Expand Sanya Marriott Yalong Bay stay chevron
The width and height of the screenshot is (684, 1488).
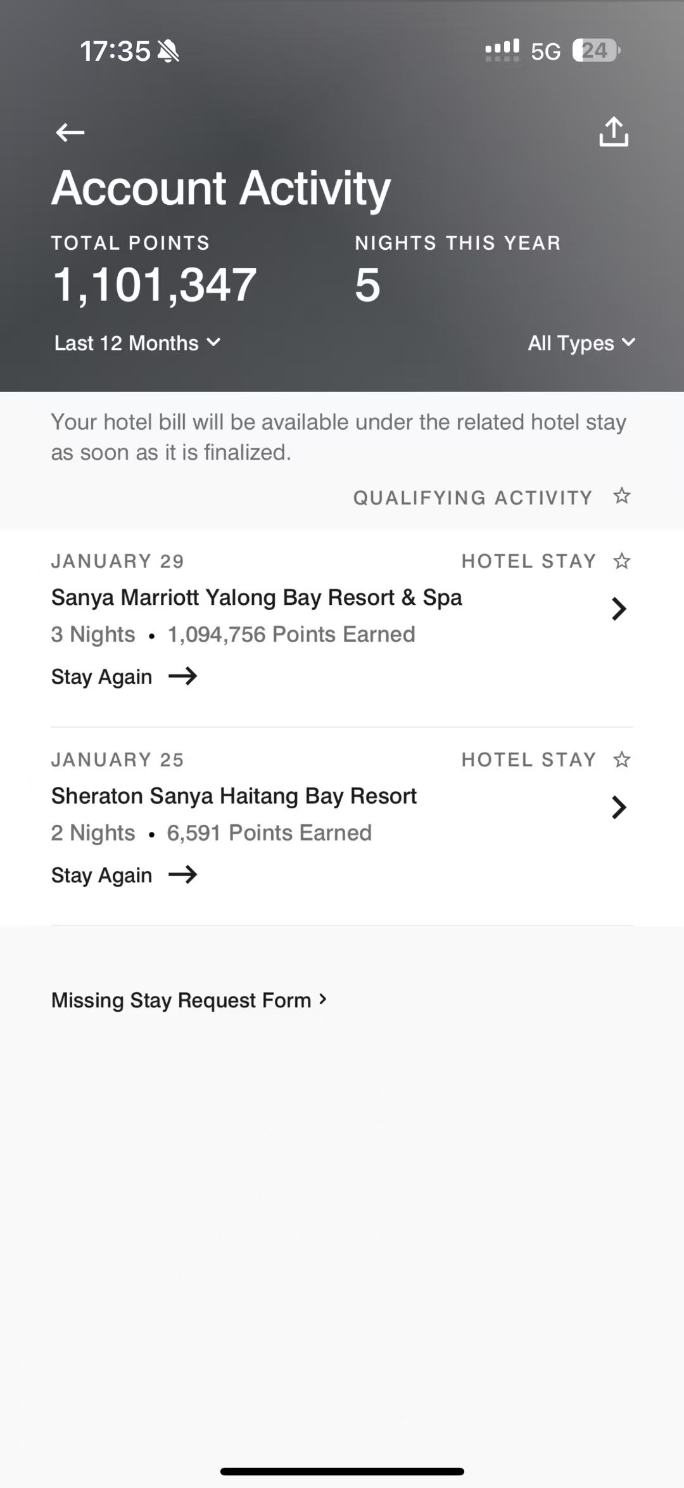[619, 609]
